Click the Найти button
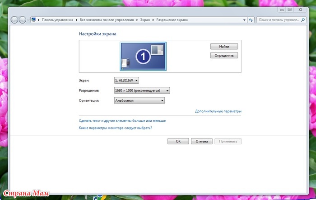Screen dimensions: 316x200 [223, 46]
